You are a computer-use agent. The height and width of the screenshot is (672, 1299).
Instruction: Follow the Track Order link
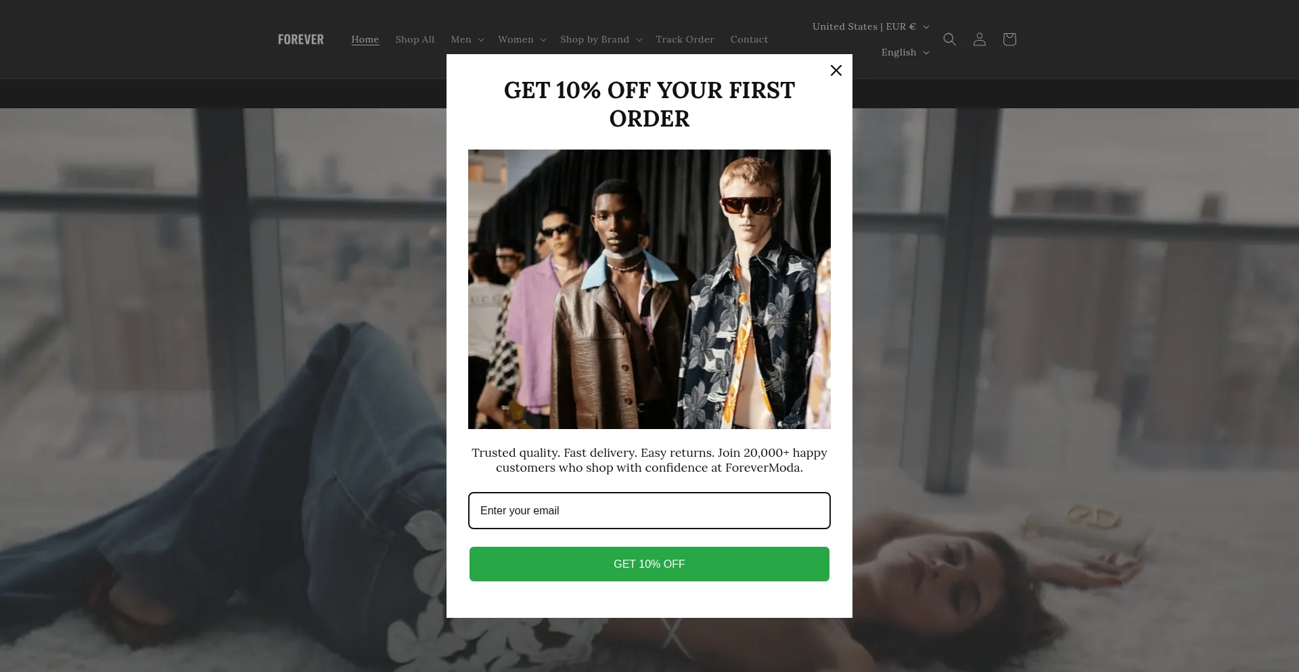[685, 39]
